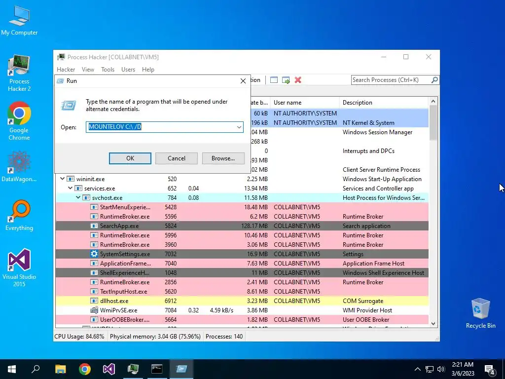
Task: Open Chrome from the taskbar
Action: pyautogui.click(x=85, y=369)
